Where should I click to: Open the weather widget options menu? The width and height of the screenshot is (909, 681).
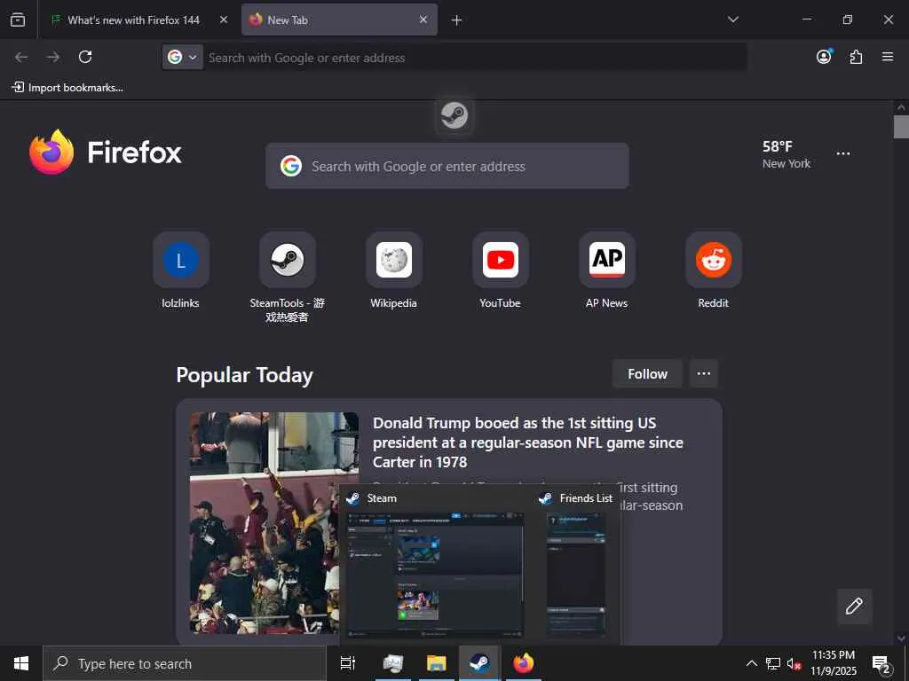click(843, 153)
